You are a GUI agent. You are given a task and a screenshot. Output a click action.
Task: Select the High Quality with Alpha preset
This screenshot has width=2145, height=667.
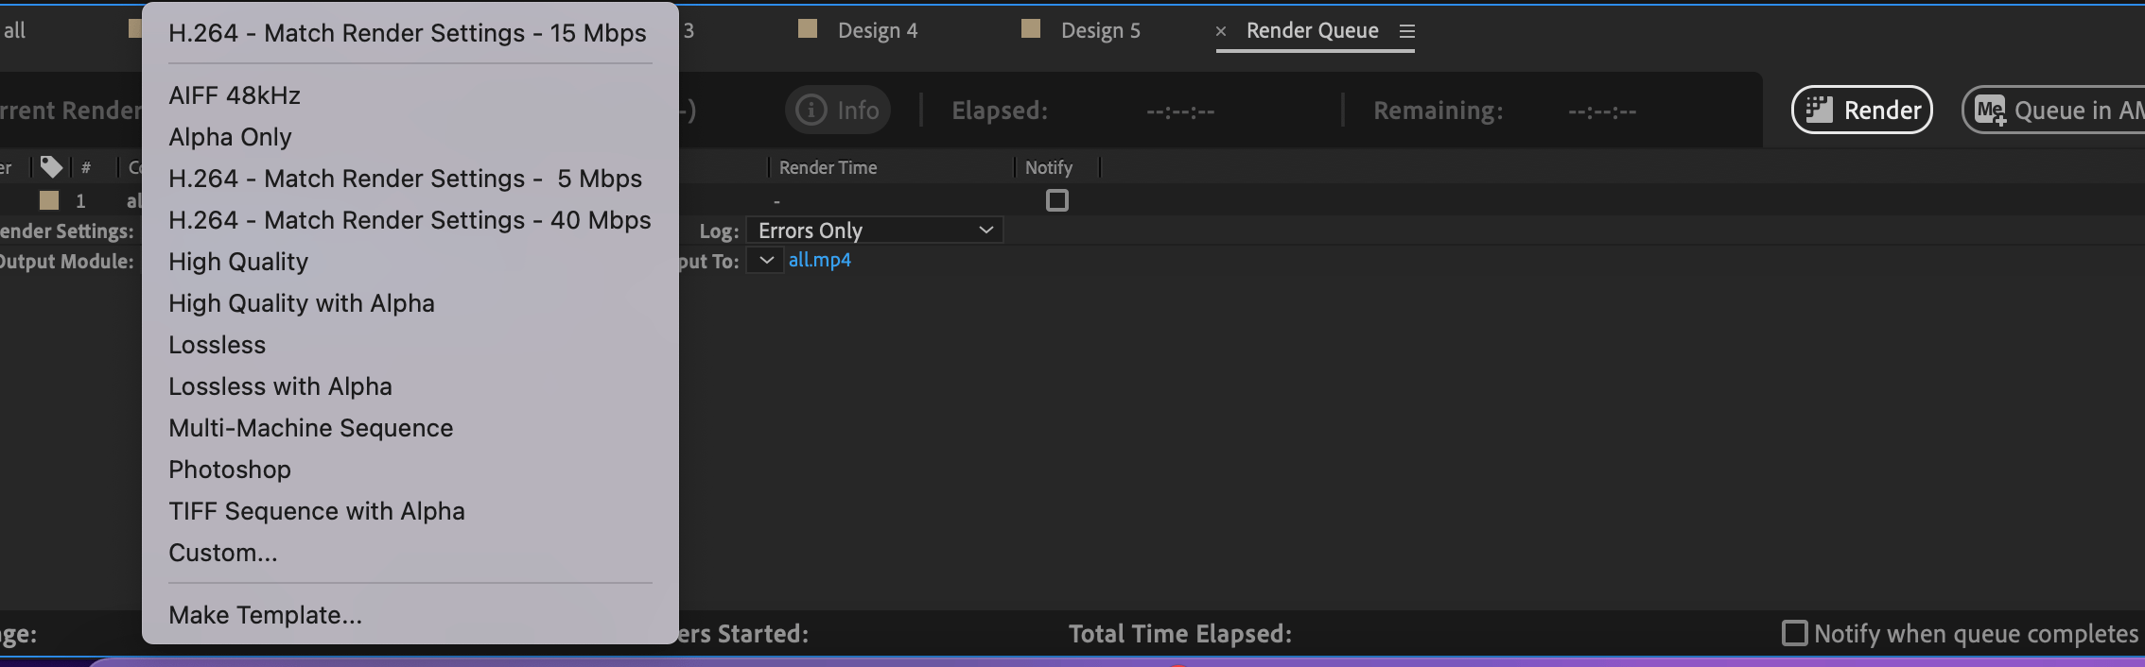click(302, 302)
